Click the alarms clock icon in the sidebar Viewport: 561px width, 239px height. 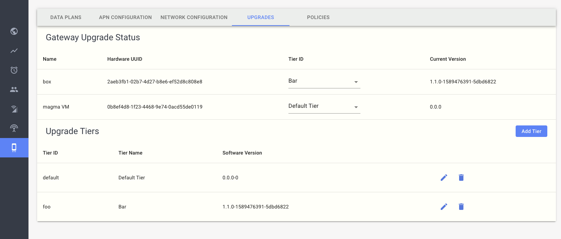tap(14, 70)
